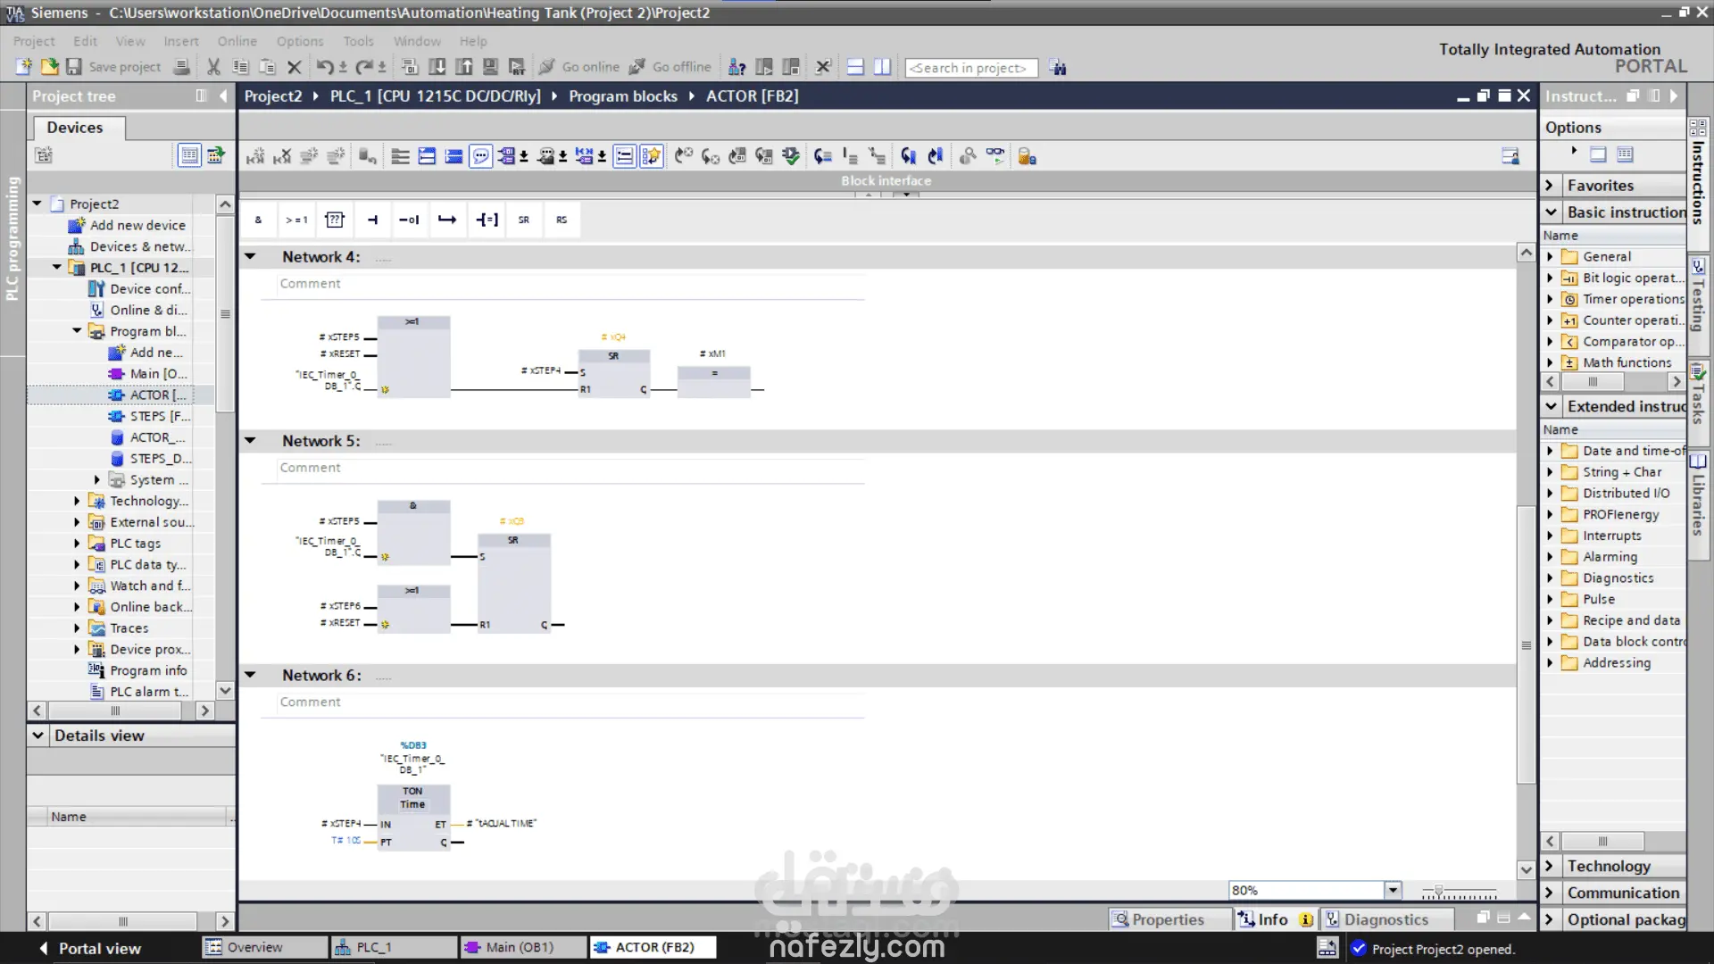Click Go offline button
This screenshot has height=964, width=1714.
tap(670, 67)
